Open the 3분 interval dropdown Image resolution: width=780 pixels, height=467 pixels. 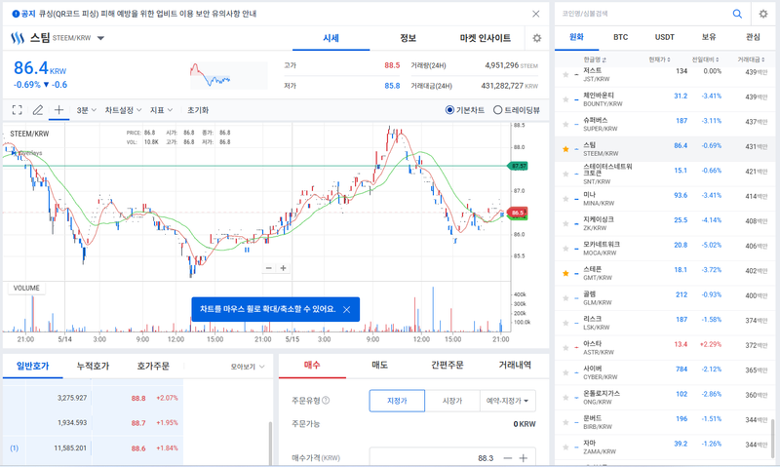(86, 110)
